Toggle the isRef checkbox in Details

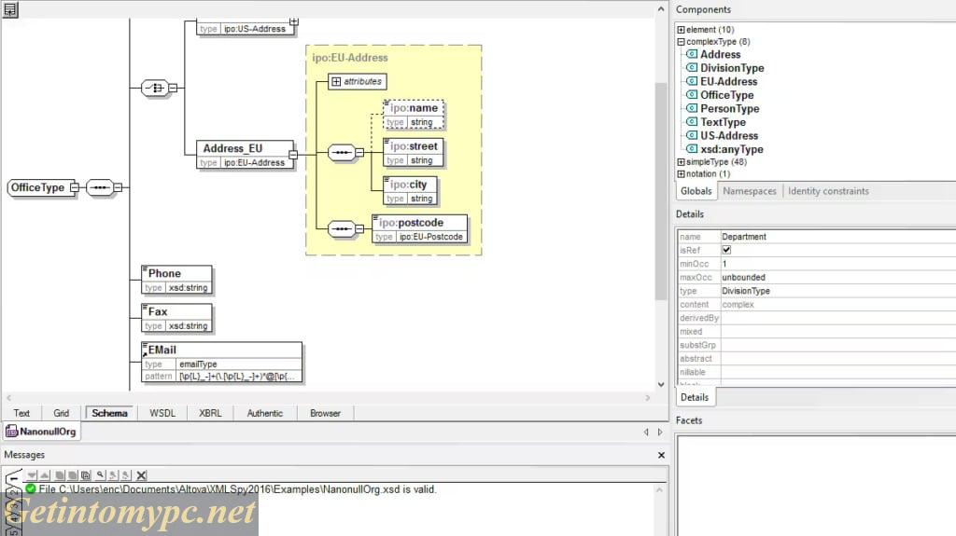coord(727,251)
